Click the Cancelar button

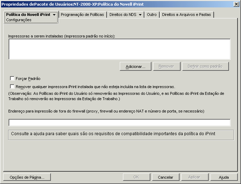click(x=166, y=177)
